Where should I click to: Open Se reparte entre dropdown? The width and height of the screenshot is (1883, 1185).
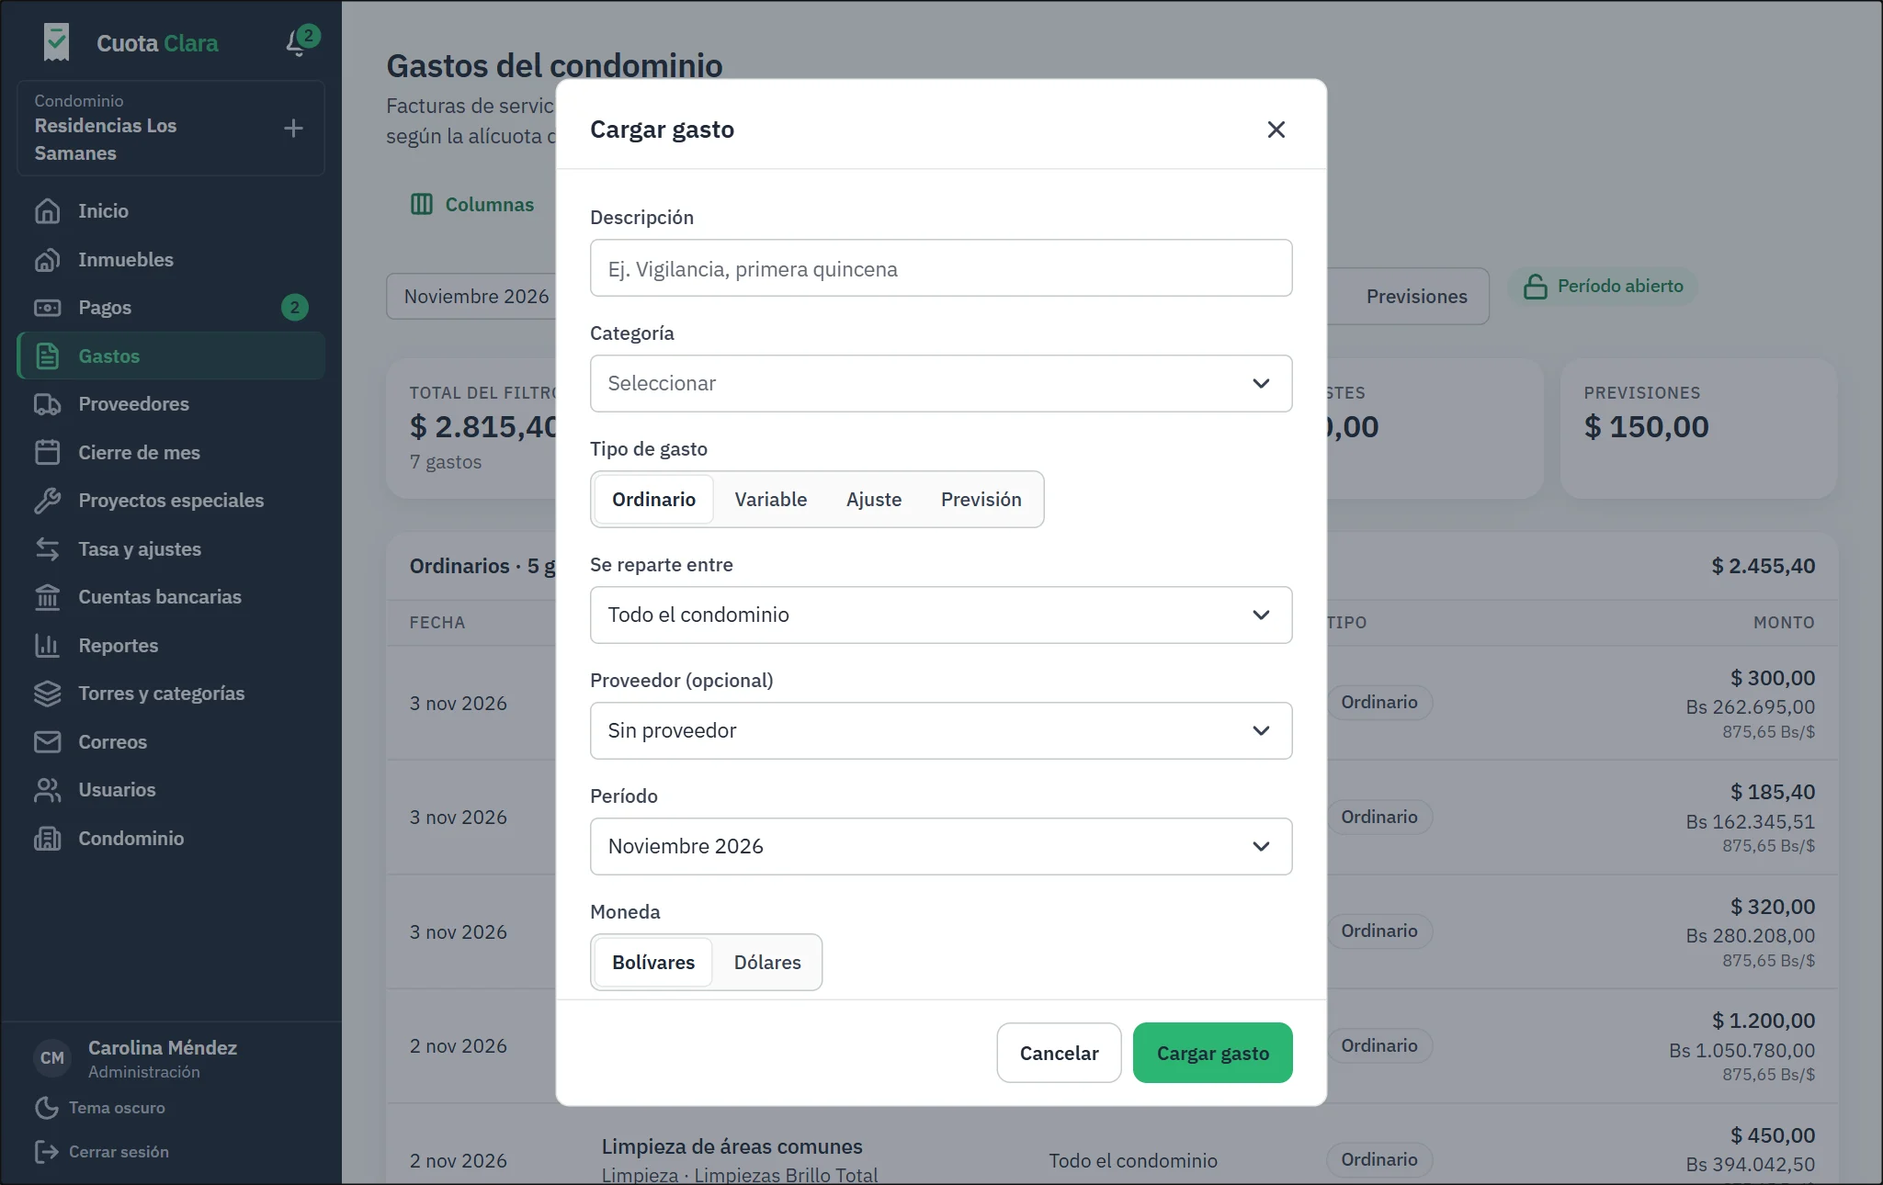click(x=940, y=615)
